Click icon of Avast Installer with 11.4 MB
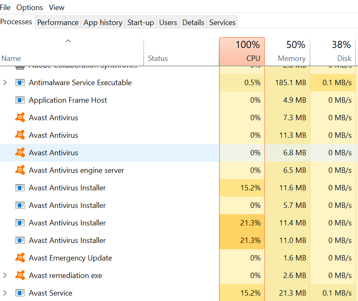Viewport: 358px width, 301px height. (20, 223)
